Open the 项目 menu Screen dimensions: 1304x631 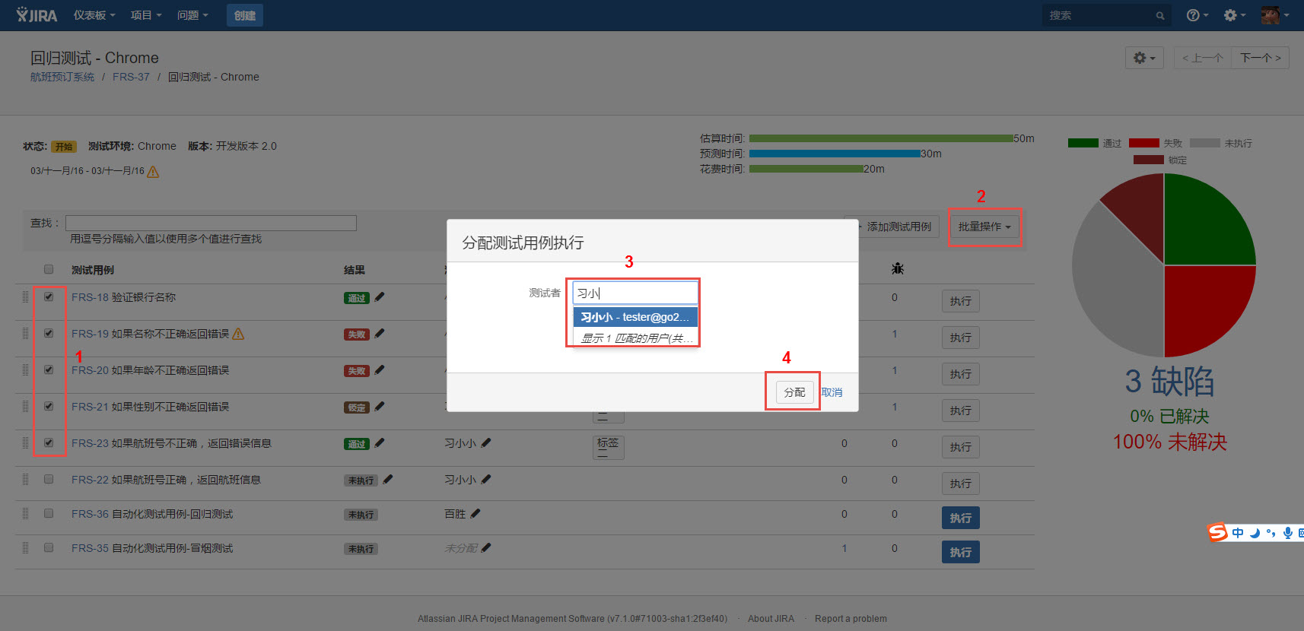click(145, 15)
